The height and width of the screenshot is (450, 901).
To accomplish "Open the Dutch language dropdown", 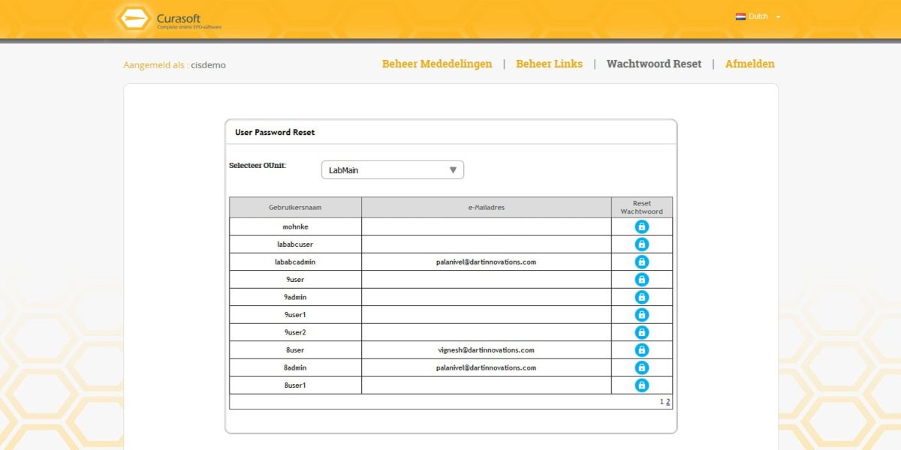I will [778, 16].
